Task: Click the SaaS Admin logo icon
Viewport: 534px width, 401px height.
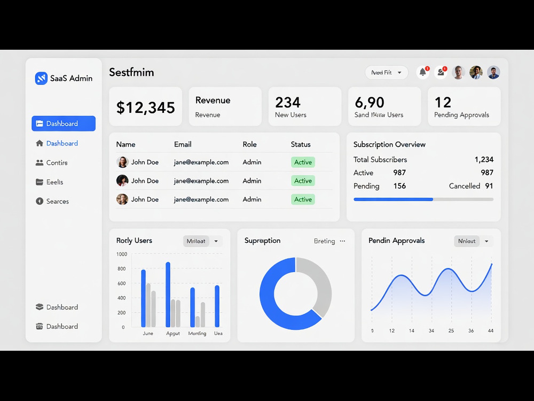Action: (41, 78)
